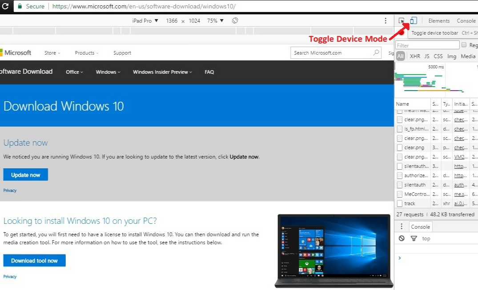Filter network requests by Media
478x290 pixels.
click(468, 56)
